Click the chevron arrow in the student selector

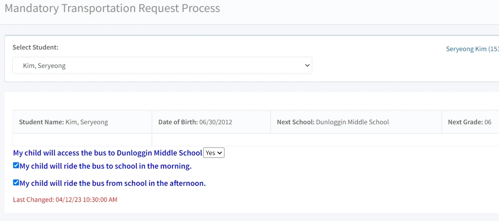pos(307,66)
